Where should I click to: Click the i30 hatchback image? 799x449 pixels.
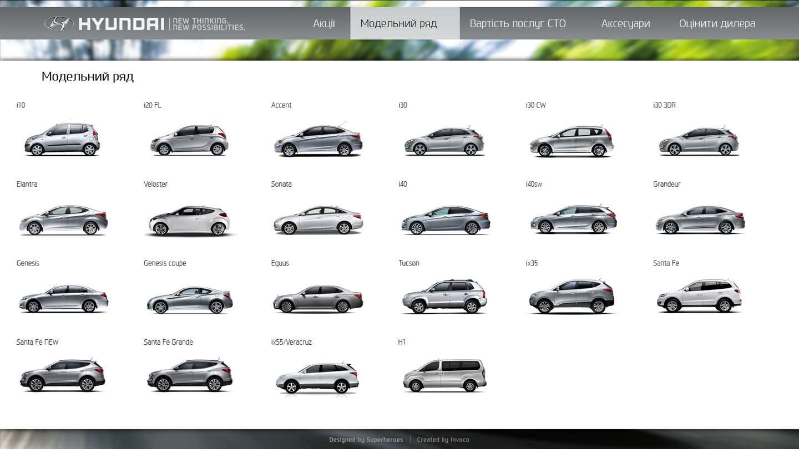444,141
